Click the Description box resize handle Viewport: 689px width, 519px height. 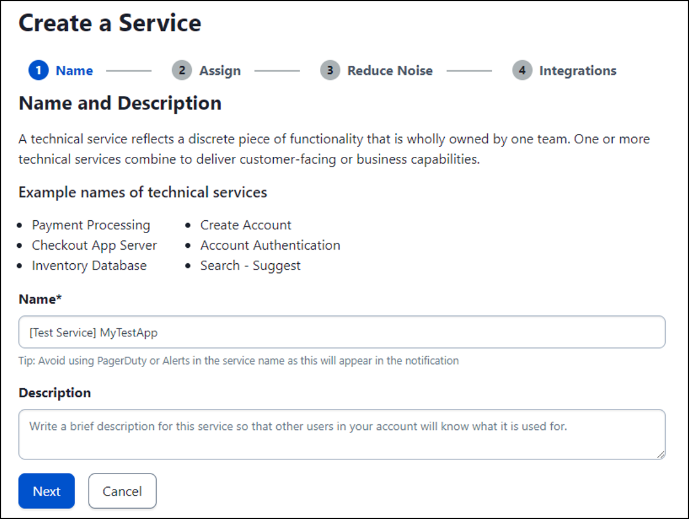[660, 454]
